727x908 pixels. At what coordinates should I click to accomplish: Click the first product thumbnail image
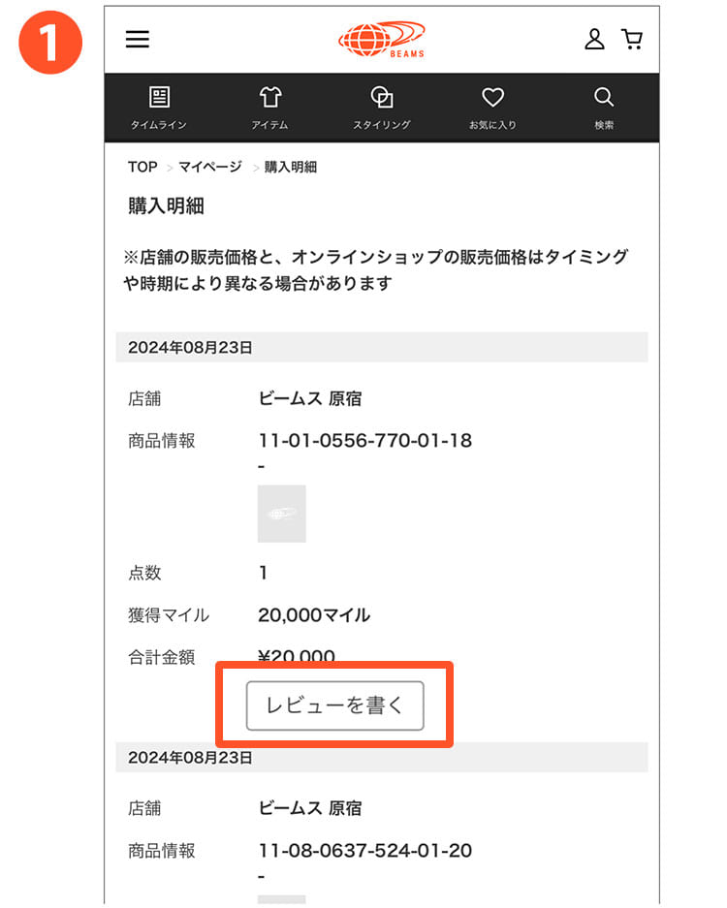click(x=282, y=514)
